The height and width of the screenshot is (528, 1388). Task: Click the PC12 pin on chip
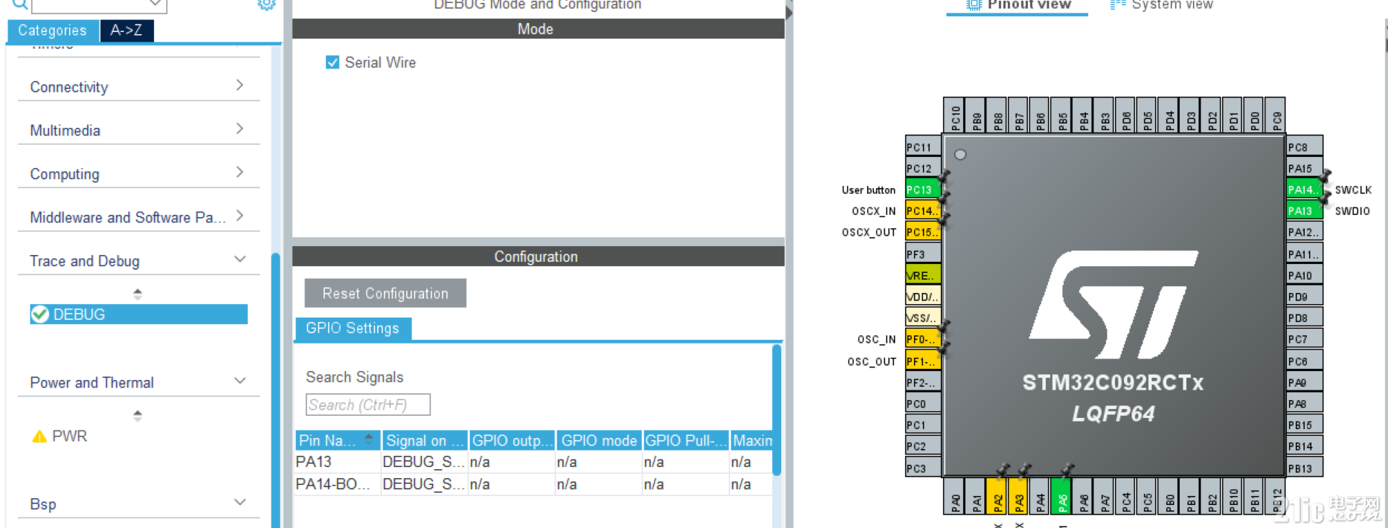coord(923,168)
